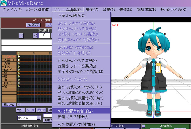
Task: Choose 表示・IKフレームすべて選択(M)
Action: 81,72
